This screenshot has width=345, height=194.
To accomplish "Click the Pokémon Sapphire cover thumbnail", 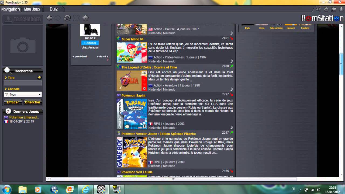I will 132,114.
